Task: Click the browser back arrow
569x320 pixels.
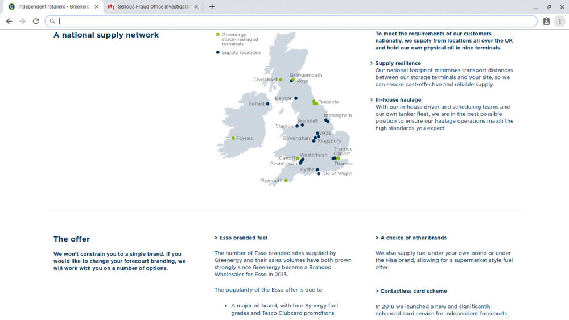Action: pyautogui.click(x=9, y=22)
